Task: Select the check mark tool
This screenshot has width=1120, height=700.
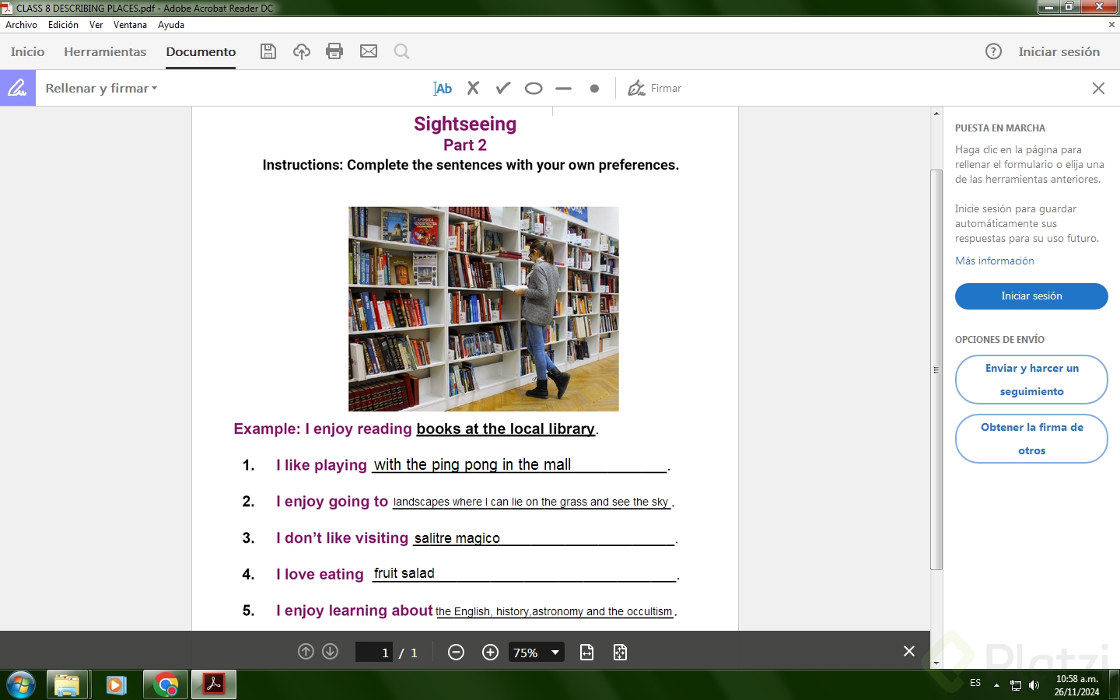Action: (x=503, y=89)
